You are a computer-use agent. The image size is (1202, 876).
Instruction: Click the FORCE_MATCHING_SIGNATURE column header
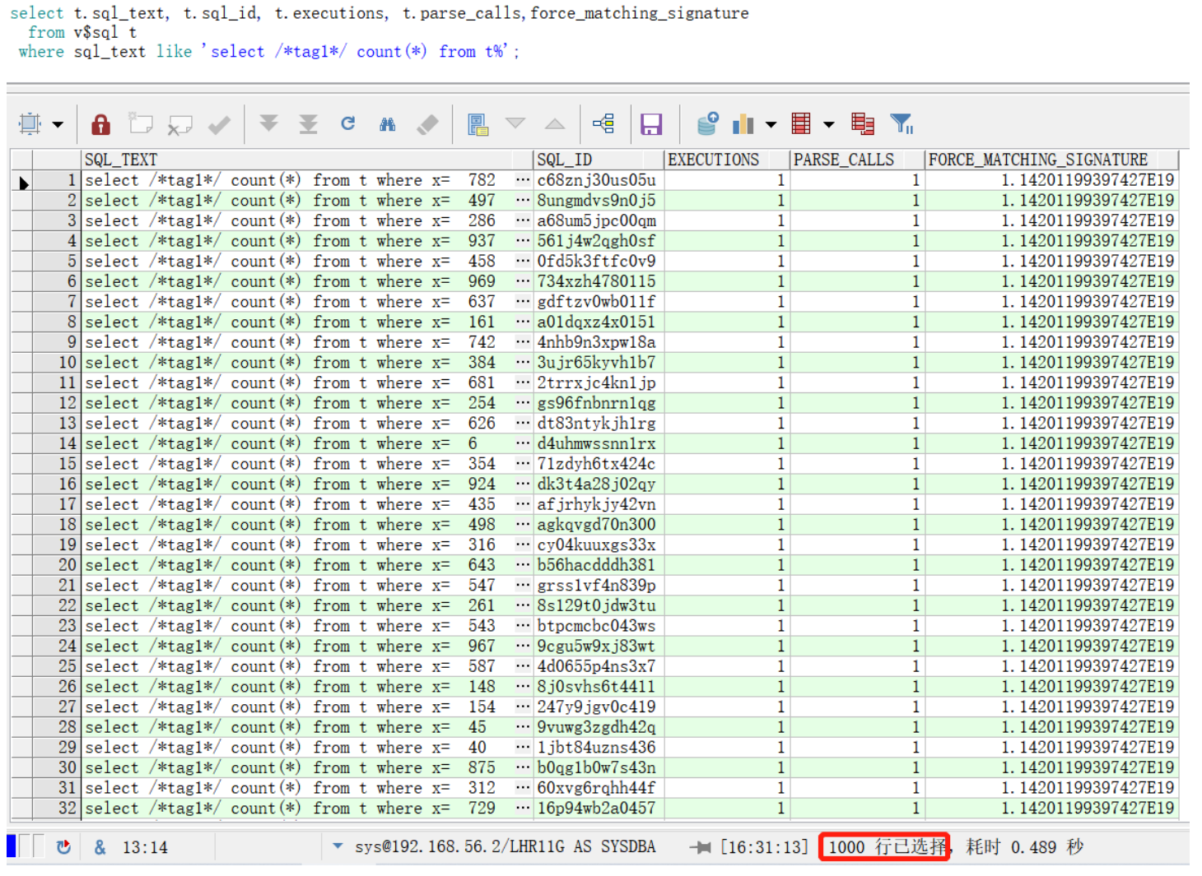click(x=1051, y=160)
